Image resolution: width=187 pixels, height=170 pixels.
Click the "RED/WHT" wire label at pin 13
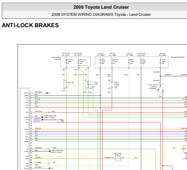[x=37, y=121]
